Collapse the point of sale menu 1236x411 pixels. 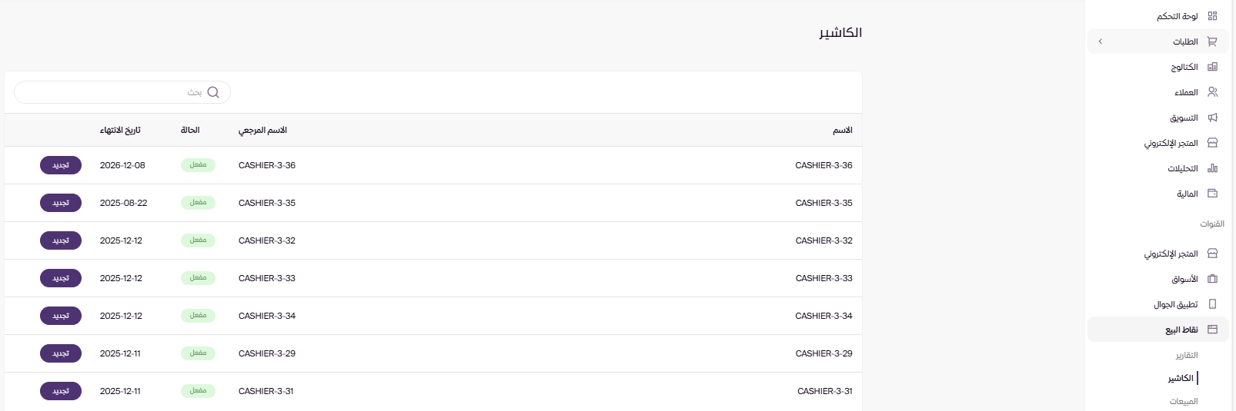coord(1157,330)
